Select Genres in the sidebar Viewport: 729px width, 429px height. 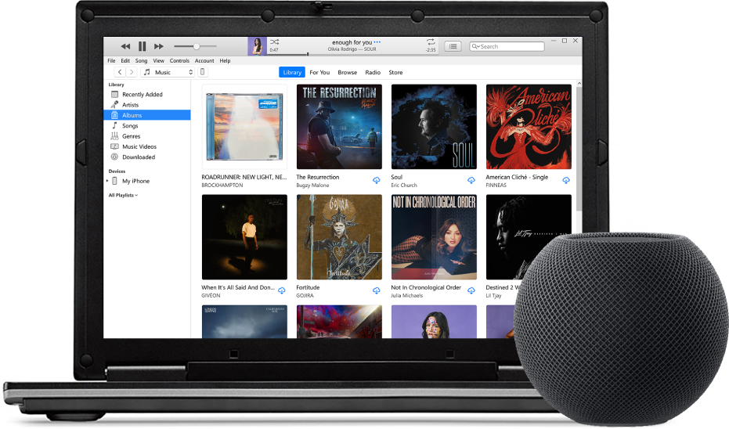click(x=147, y=136)
